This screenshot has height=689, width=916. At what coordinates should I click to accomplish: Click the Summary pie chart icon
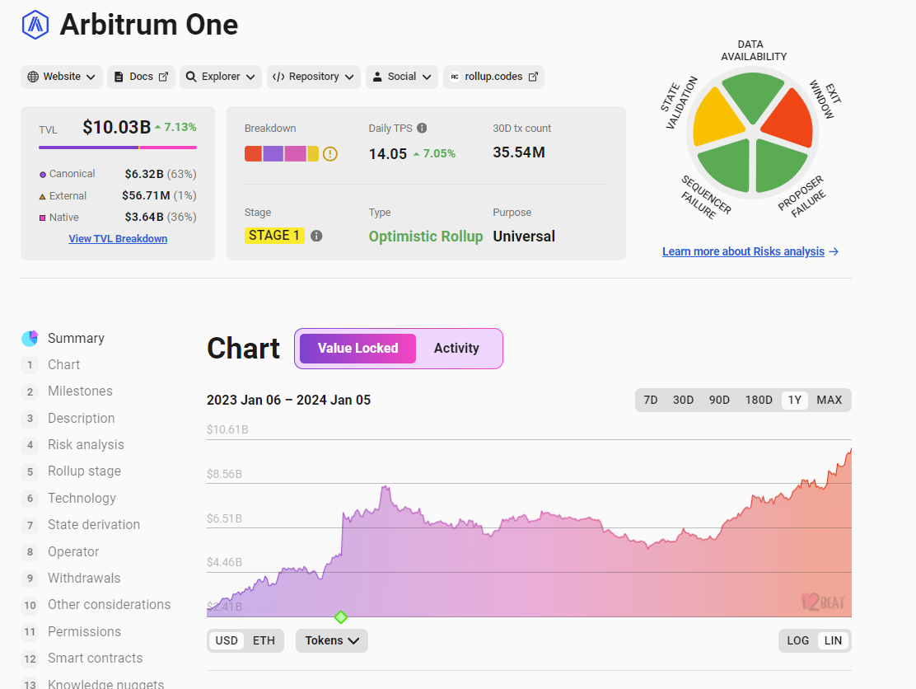coord(30,339)
